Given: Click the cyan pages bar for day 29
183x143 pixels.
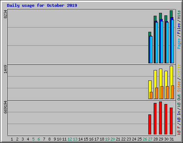Looking at the screenshot, I should [162, 42].
